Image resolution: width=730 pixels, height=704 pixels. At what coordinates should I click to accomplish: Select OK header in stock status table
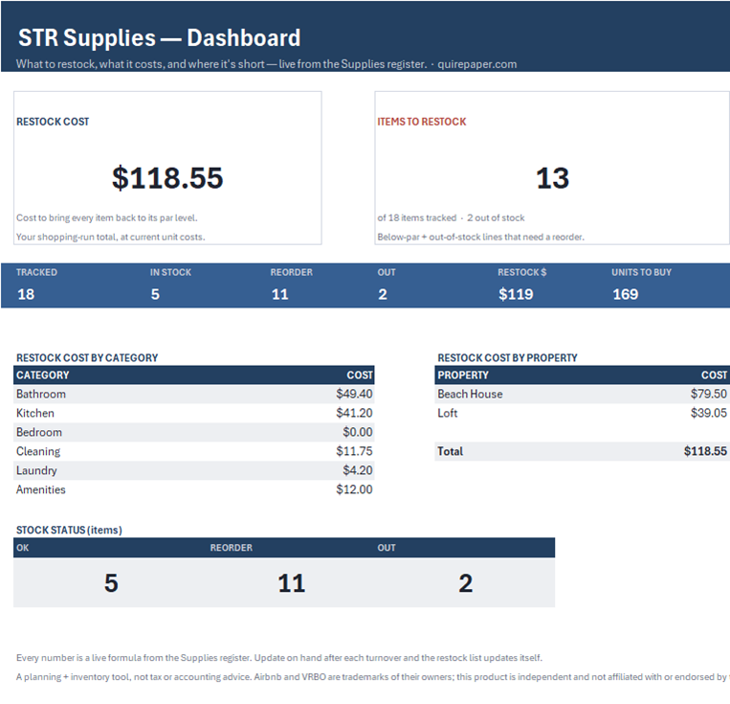coord(22,548)
